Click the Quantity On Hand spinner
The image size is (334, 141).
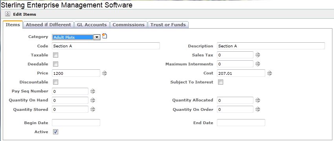93,100
